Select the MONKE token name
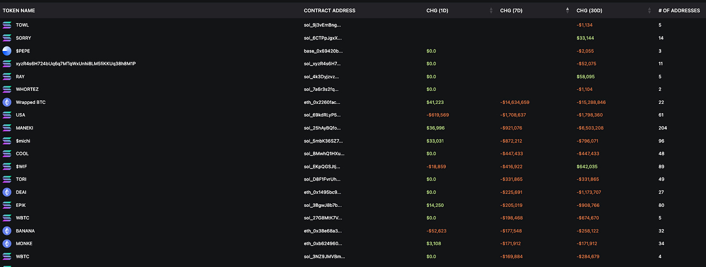The height and width of the screenshot is (267, 706). point(24,244)
